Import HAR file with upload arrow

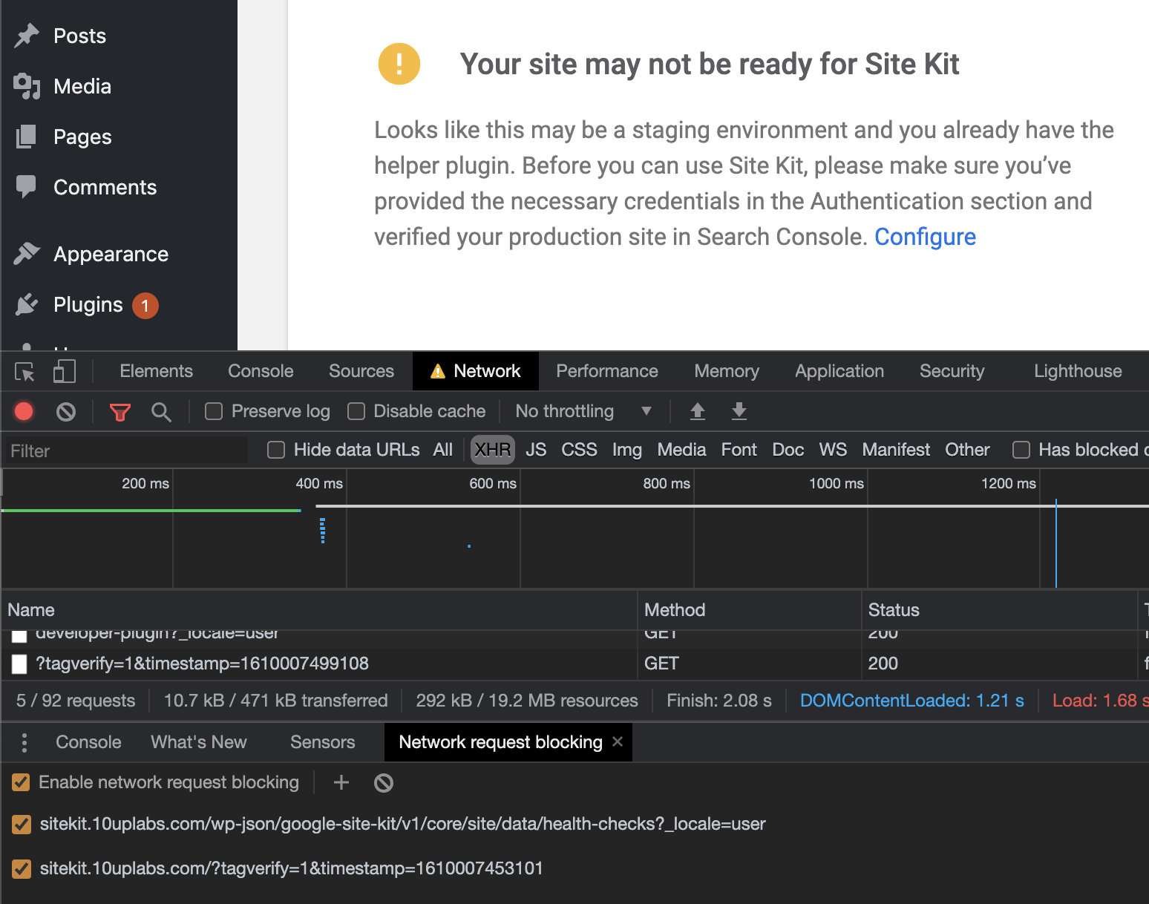(698, 411)
